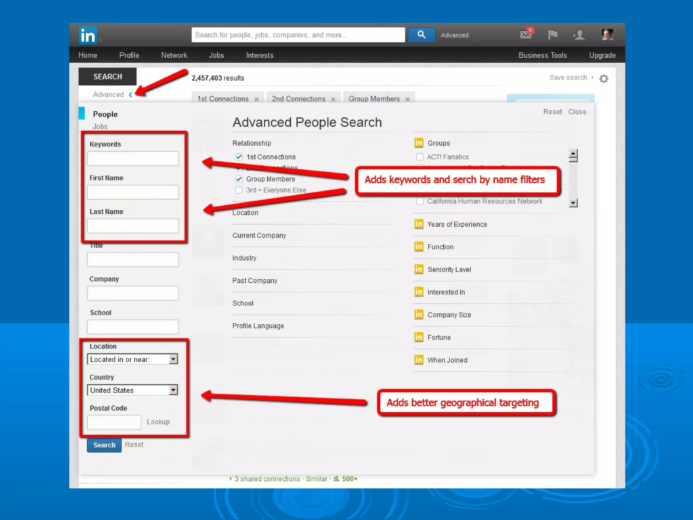This screenshot has height=520, width=693.
Task: Open the Jobs menu item
Action: 216,55
